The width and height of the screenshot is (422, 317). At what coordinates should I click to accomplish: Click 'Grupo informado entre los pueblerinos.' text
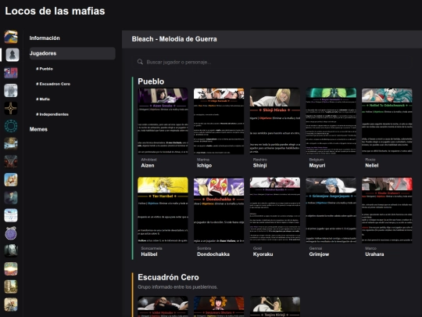click(x=177, y=287)
